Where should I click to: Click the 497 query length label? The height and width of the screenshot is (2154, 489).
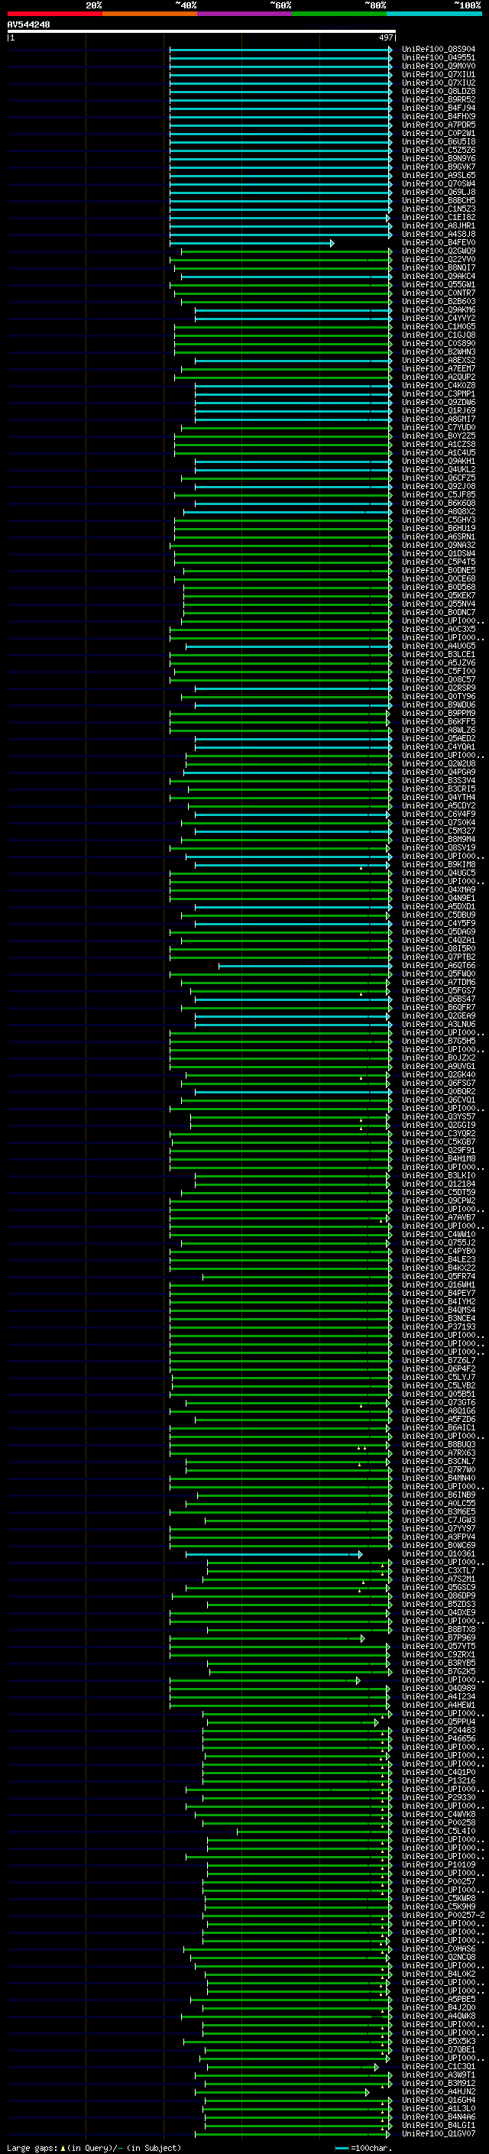click(x=386, y=37)
